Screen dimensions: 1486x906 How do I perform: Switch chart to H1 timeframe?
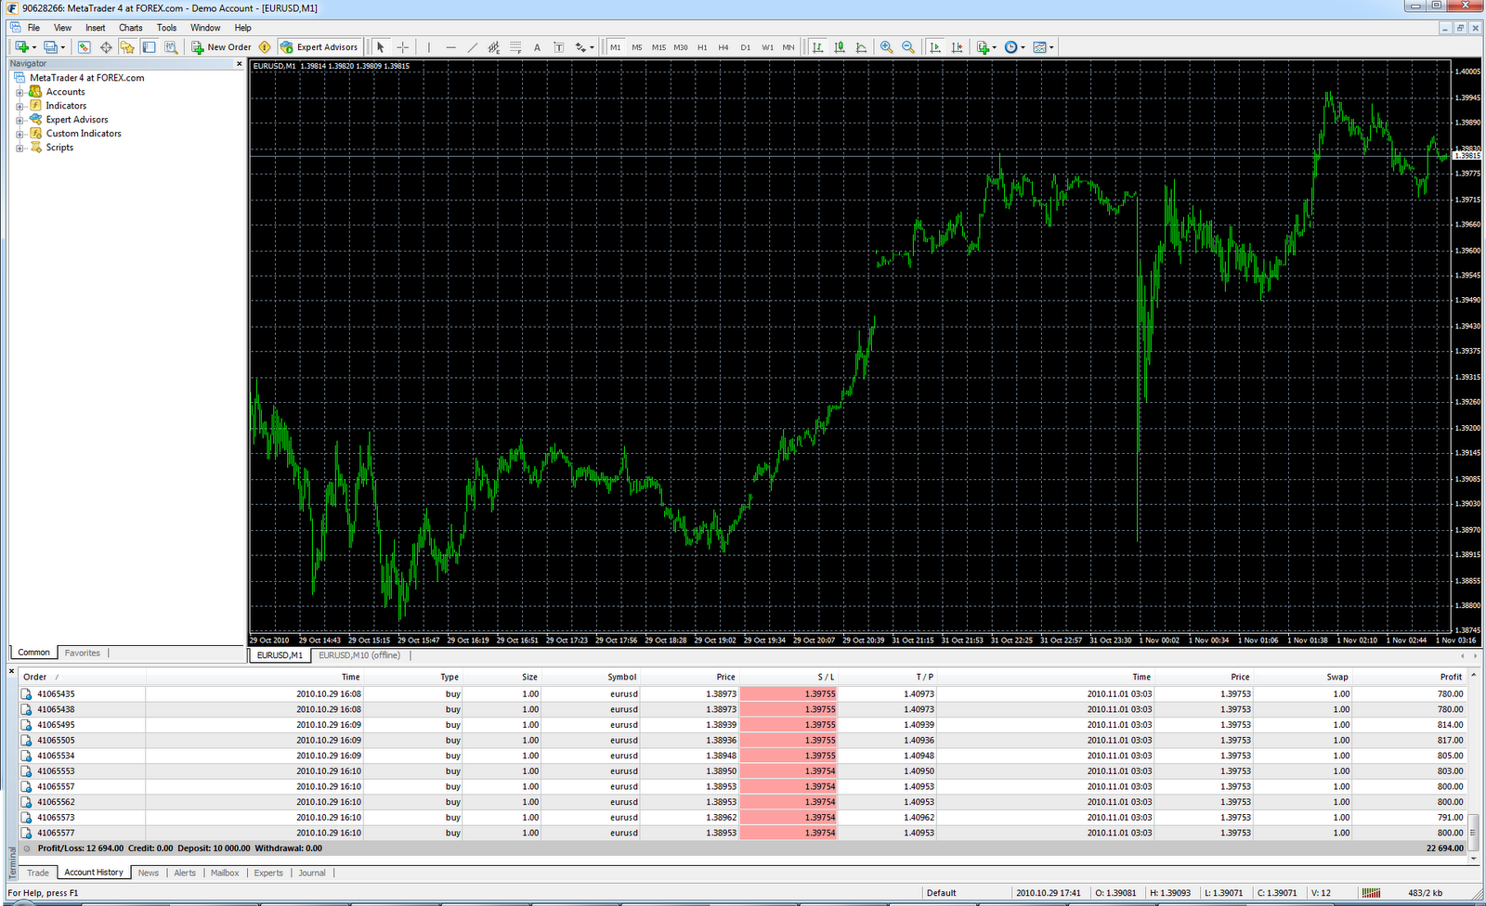click(702, 47)
